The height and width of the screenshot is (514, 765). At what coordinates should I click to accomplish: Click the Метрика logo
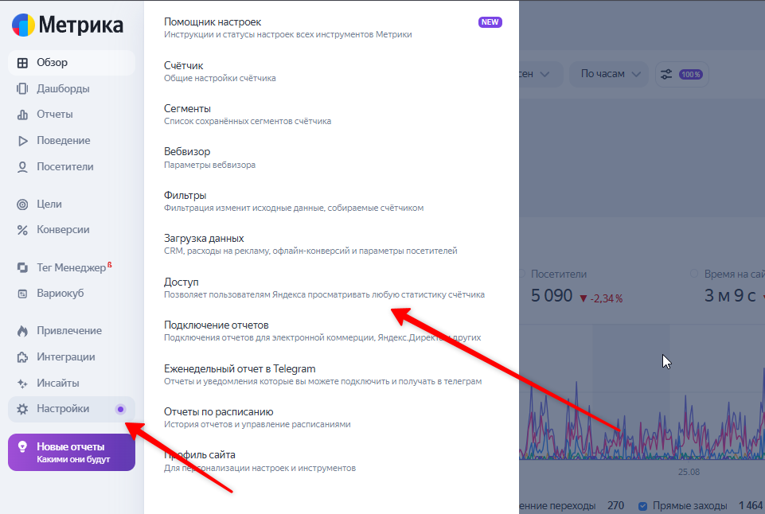pyautogui.click(x=68, y=25)
